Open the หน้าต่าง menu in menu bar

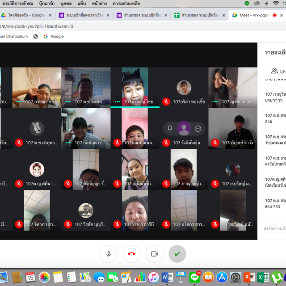point(101,4)
